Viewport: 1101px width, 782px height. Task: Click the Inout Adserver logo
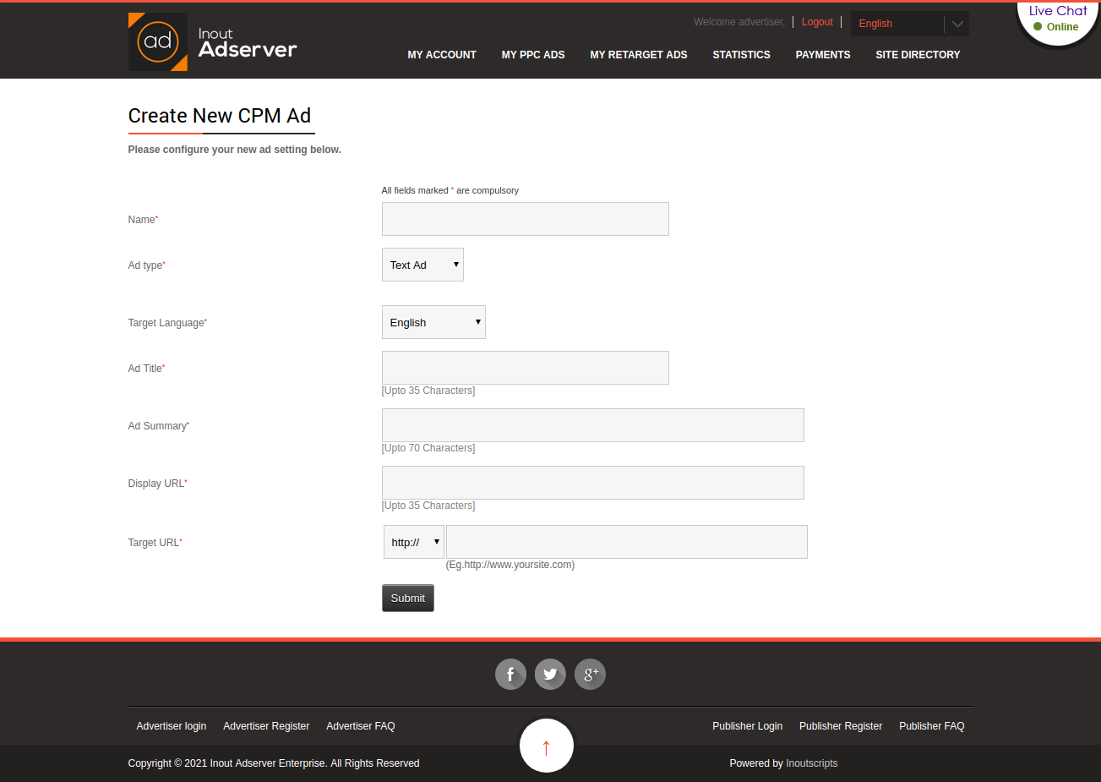click(212, 41)
